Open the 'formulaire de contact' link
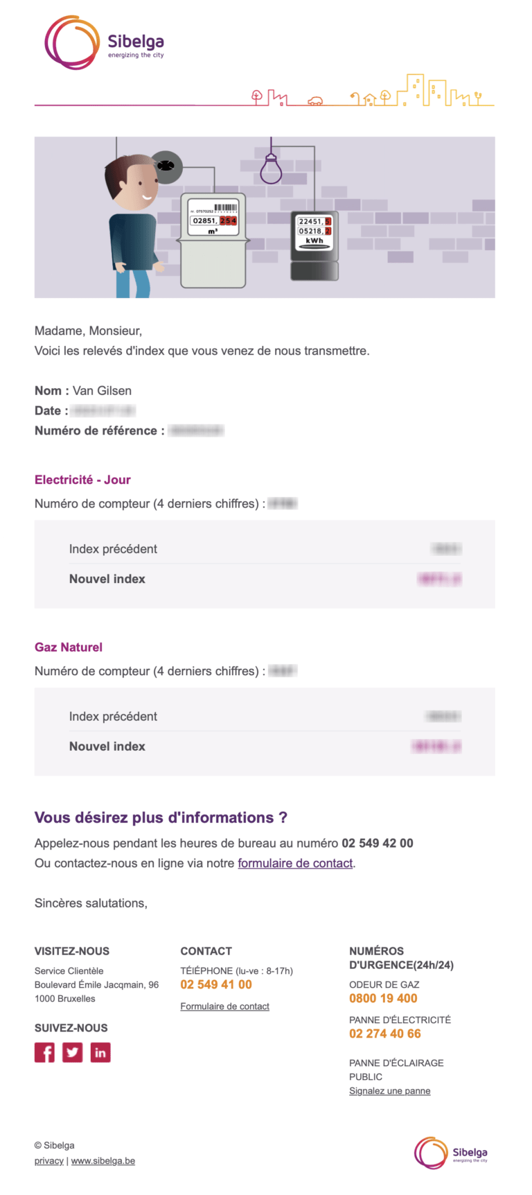This screenshot has width=532, height=1195. 295,863
